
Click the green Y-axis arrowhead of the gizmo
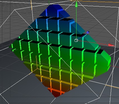tap(76, 4)
